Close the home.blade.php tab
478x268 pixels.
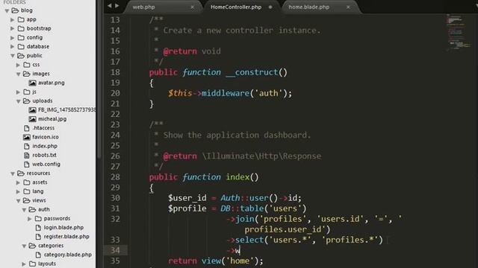pyautogui.click(x=348, y=7)
